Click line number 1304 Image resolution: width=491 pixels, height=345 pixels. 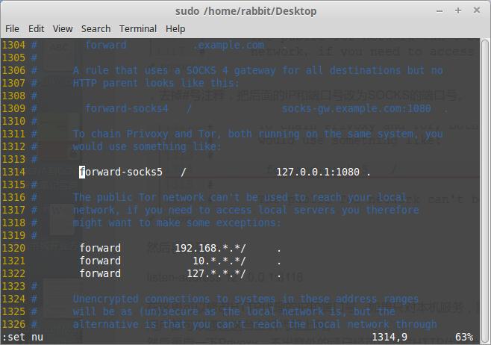point(13,45)
